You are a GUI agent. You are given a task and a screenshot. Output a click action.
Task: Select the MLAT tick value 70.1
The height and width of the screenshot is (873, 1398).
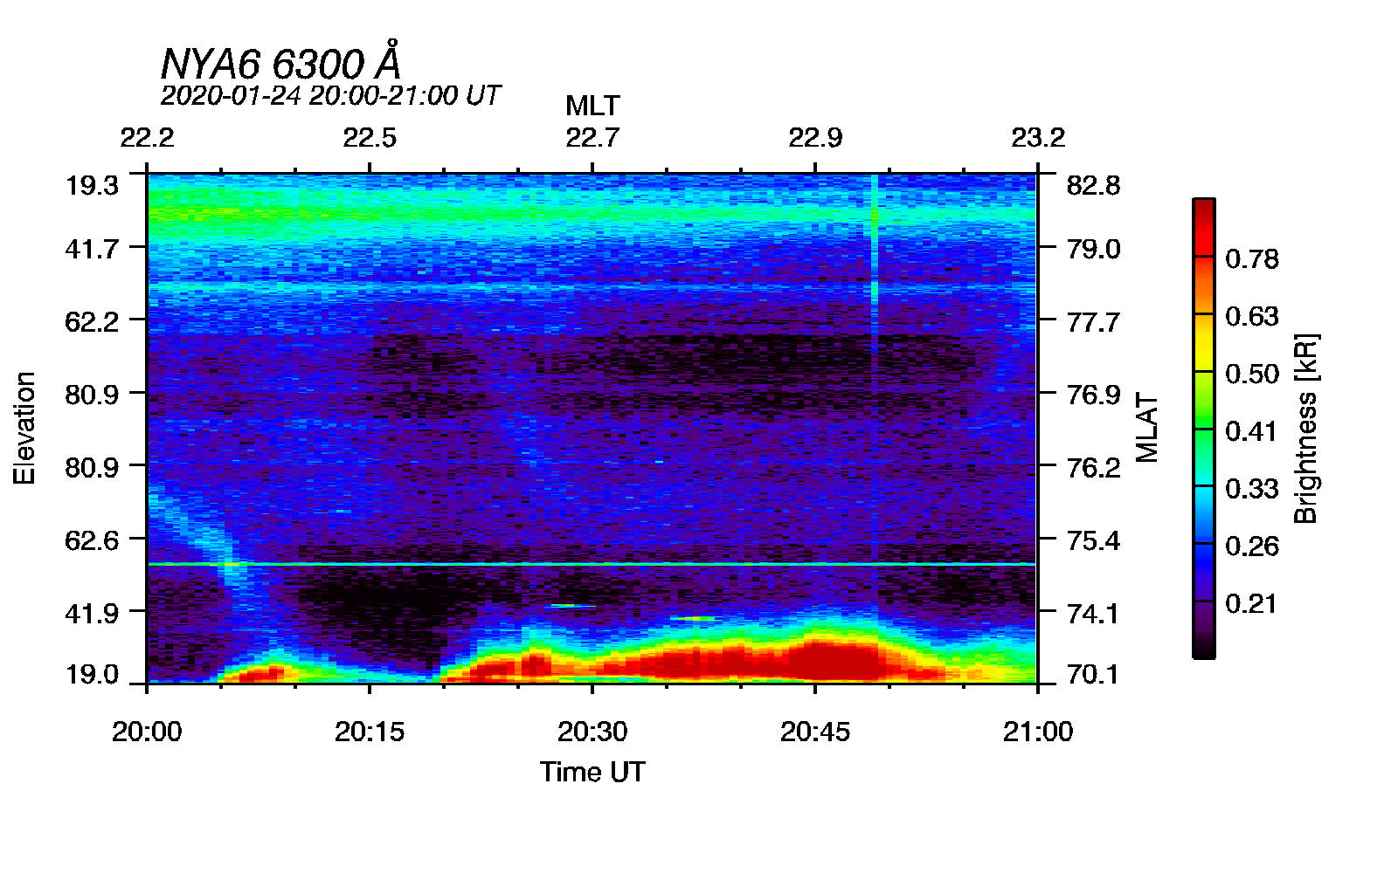pos(1093,674)
